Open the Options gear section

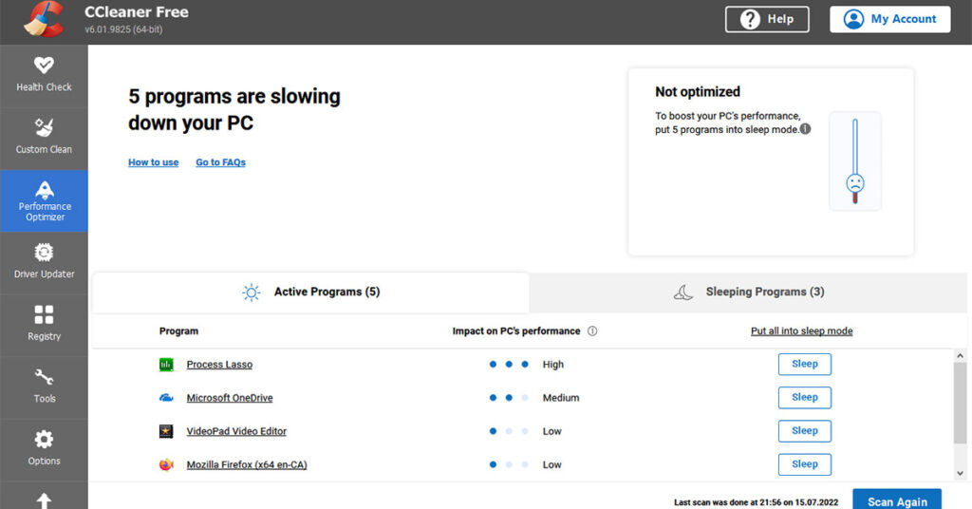tap(44, 448)
